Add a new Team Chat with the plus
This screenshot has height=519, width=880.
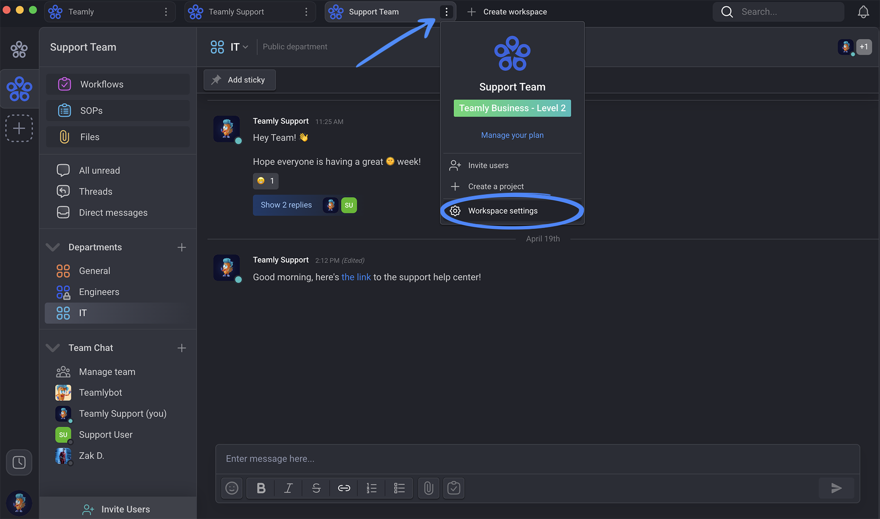(182, 348)
